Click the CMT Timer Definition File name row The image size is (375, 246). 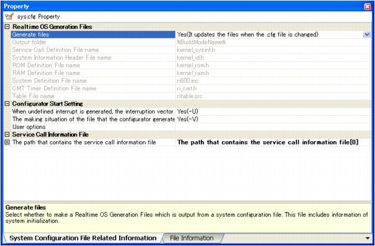click(x=89, y=88)
